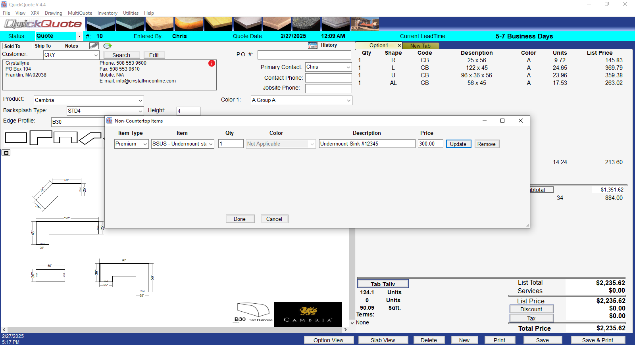Open the MultiQuote menu
The width and height of the screenshot is (635, 345).
click(x=80, y=13)
